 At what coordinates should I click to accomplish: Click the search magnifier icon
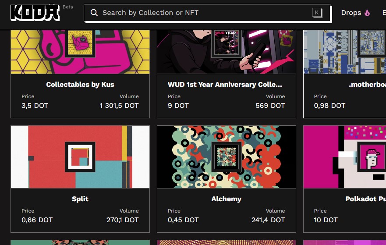[94, 13]
